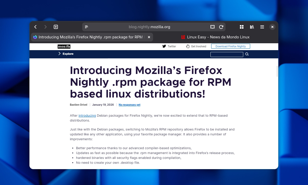Open the tabs overview grid icon

click(242, 27)
